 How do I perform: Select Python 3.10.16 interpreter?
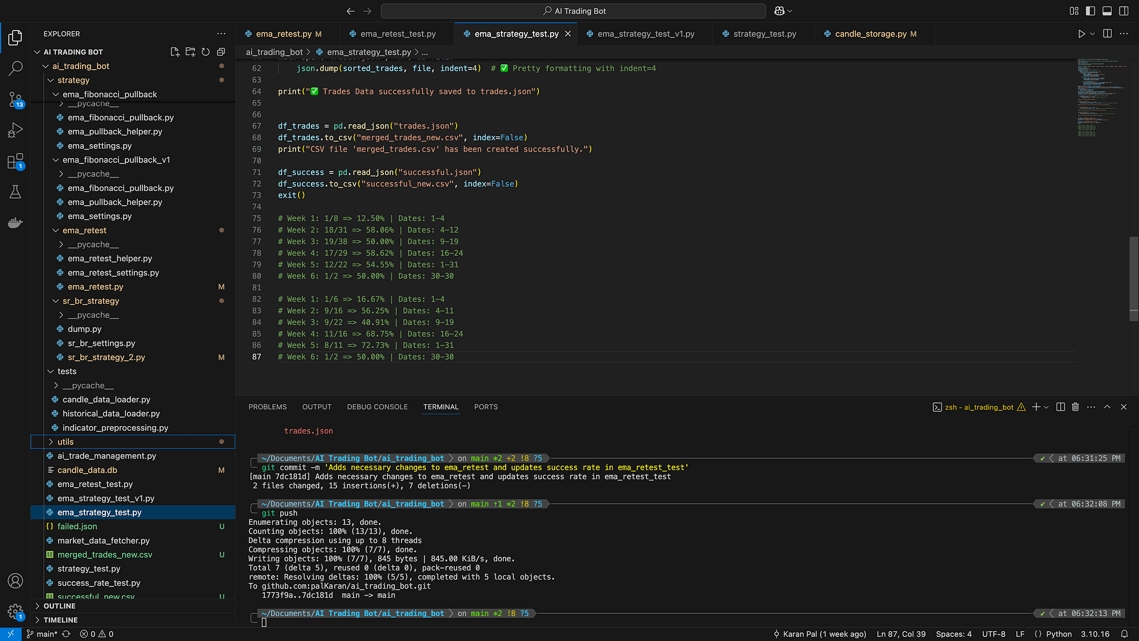(x=1095, y=634)
